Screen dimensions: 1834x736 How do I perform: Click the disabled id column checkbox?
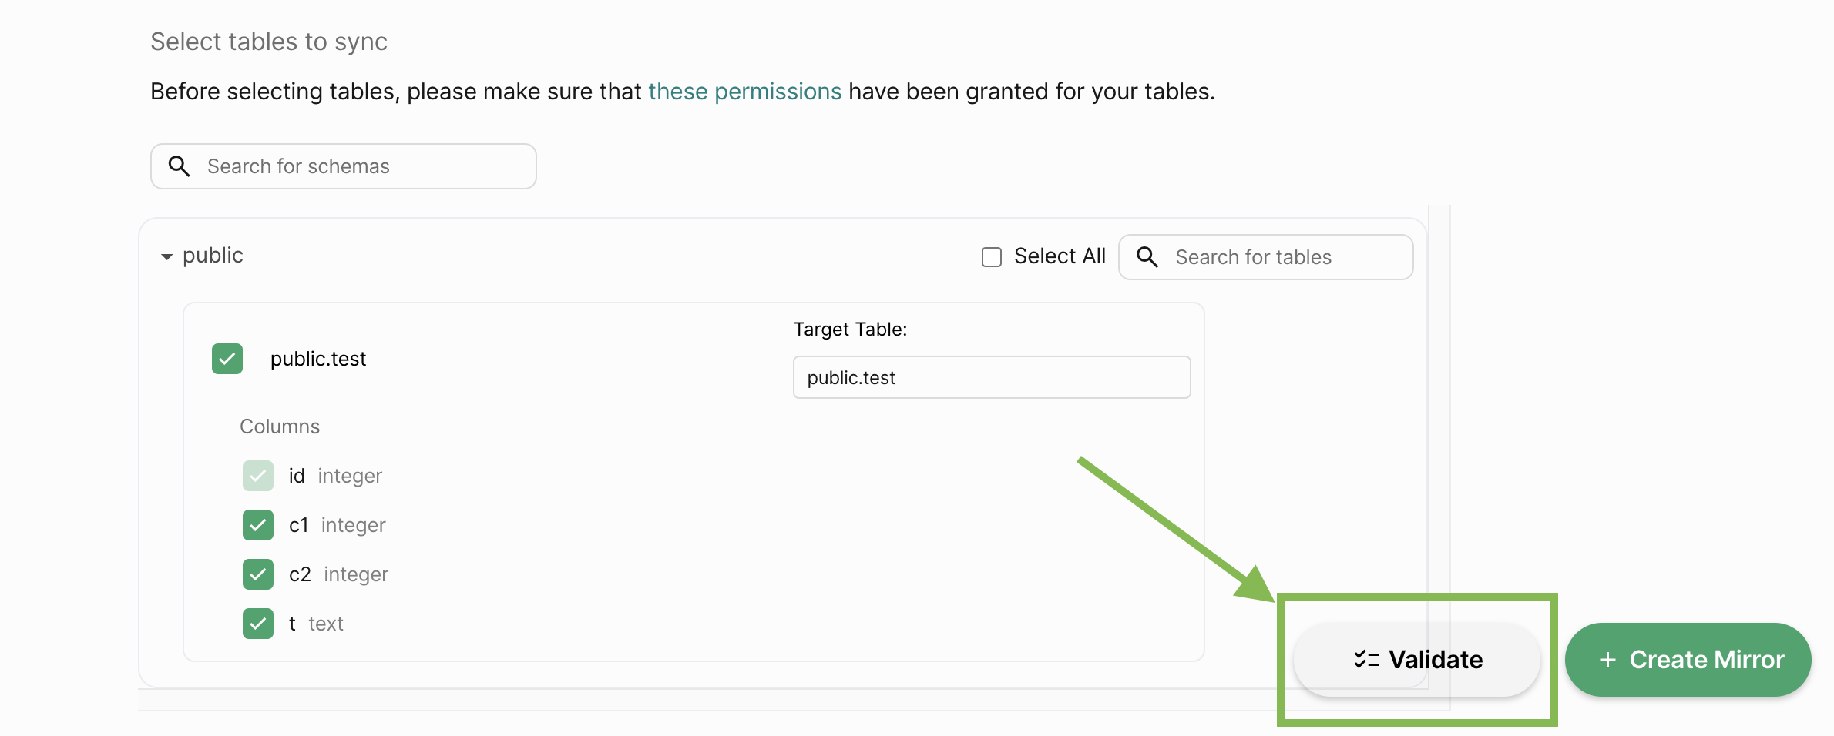click(258, 476)
